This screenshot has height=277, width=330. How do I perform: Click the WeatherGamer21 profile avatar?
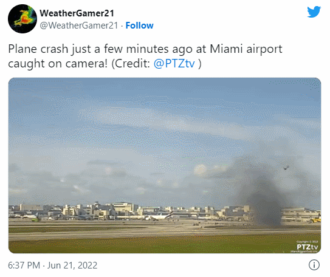(22, 19)
